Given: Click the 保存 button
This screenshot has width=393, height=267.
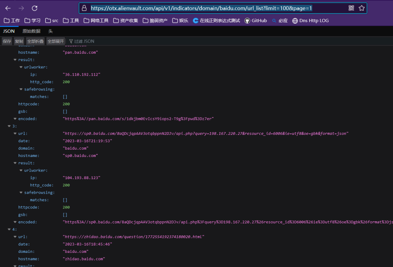Looking at the screenshot, I should (7, 41).
